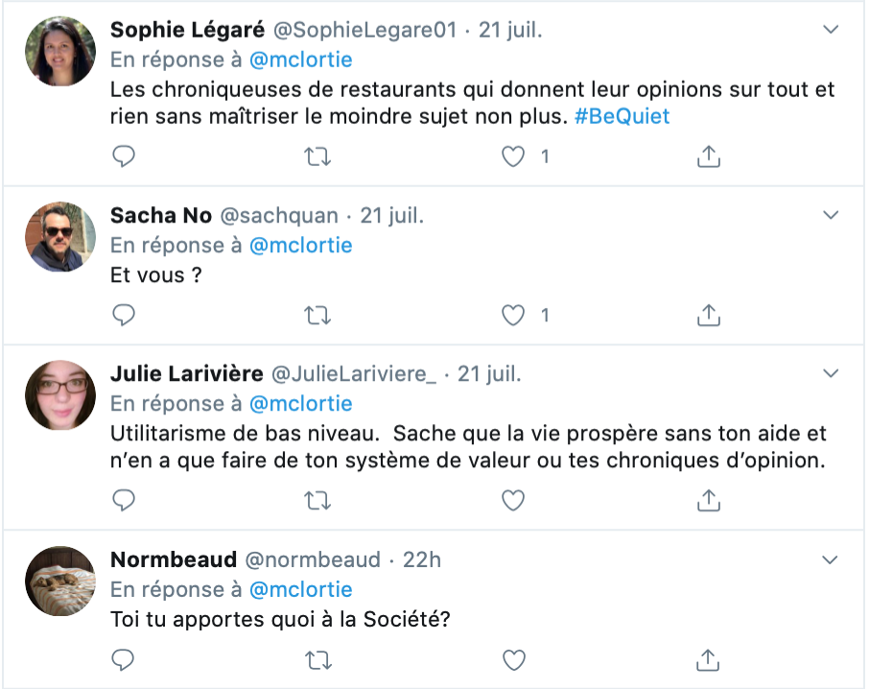Open options chevron on Sacha No's tweet
This screenshot has height=689, width=869.
[831, 215]
